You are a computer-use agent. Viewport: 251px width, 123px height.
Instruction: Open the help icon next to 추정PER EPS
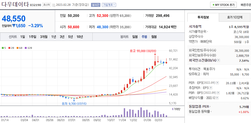coord(211,88)
